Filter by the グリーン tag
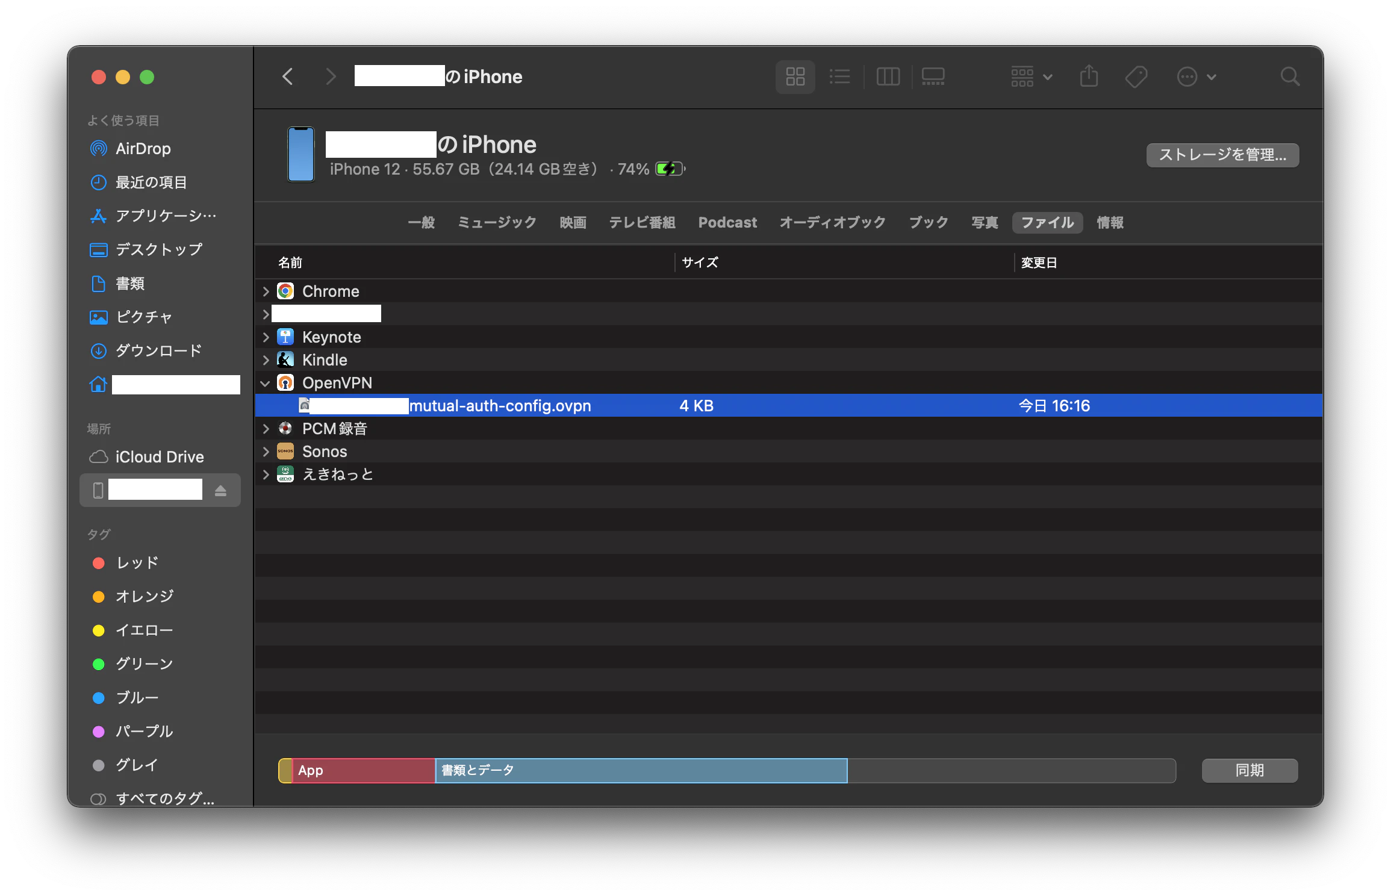 (x=134, y=664)
